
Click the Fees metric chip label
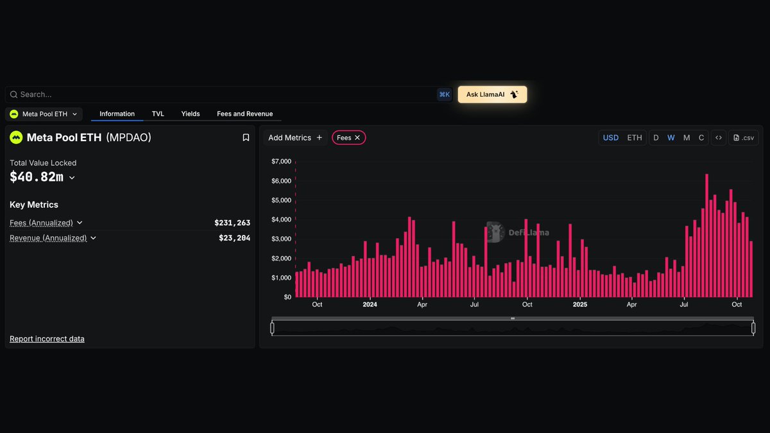pos(344,137)
